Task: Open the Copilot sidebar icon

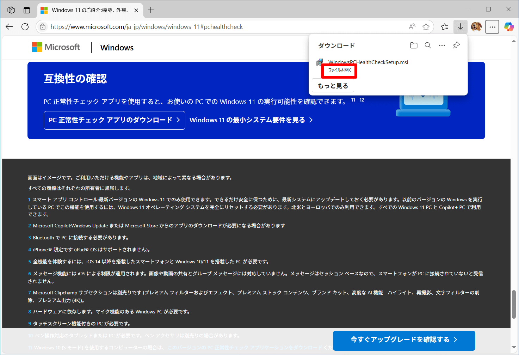Action: point(509,27)
